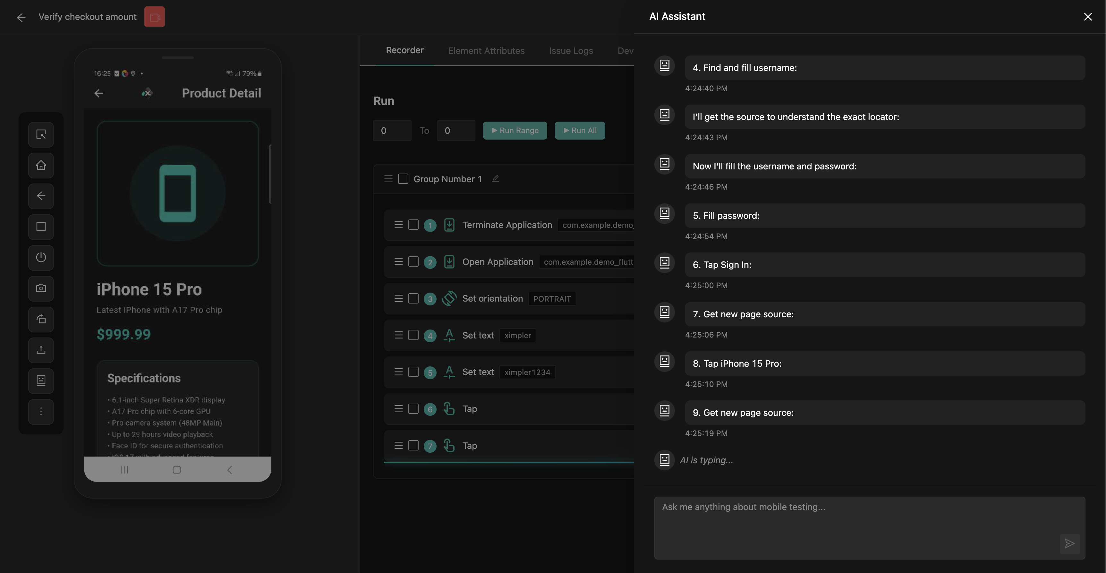The height and width of the screenshot is (573, 1106).
Task: Open the vertical three-dots more menu
Action: (41, 412)
